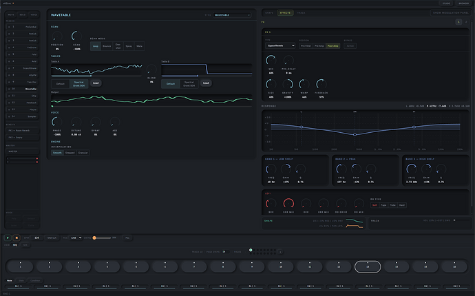Image resolution: width=475 pixels, height=296 pixels.
Task: Load a wavetable into Table A
Action: tap(96, 83)
